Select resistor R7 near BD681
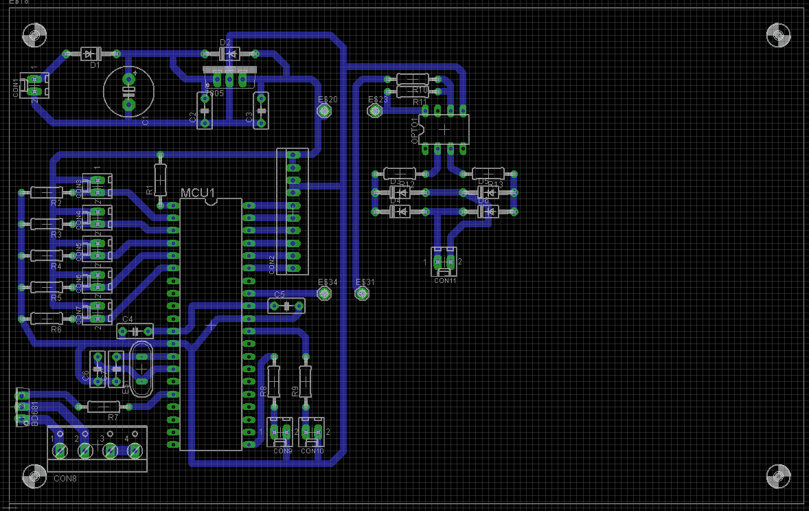Viewport: 809px width, 511px height. click(x=104, y=407)
